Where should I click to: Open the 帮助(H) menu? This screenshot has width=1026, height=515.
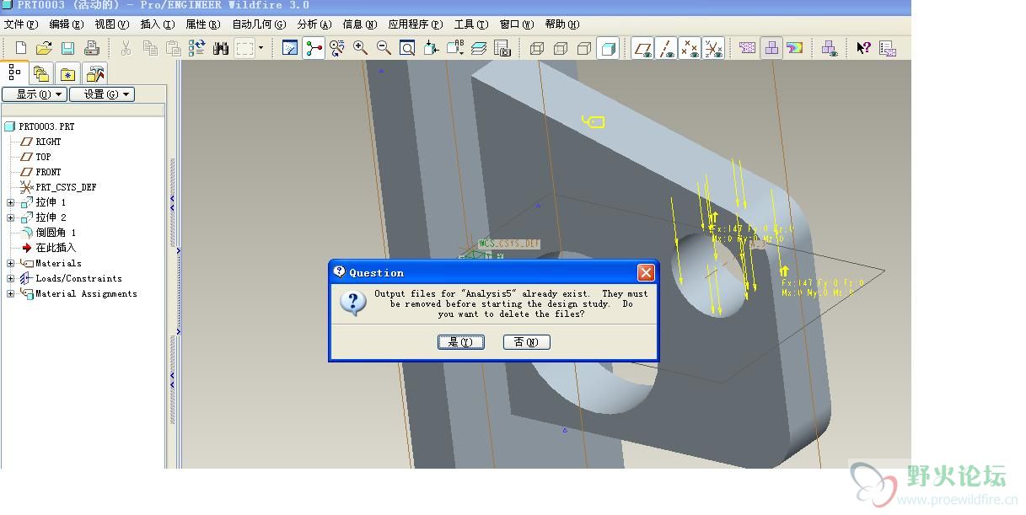562,24
